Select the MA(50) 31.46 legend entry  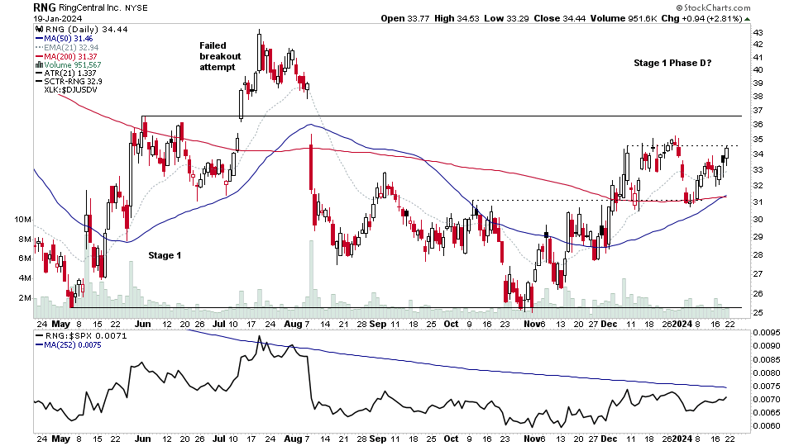tap(69, 39)
